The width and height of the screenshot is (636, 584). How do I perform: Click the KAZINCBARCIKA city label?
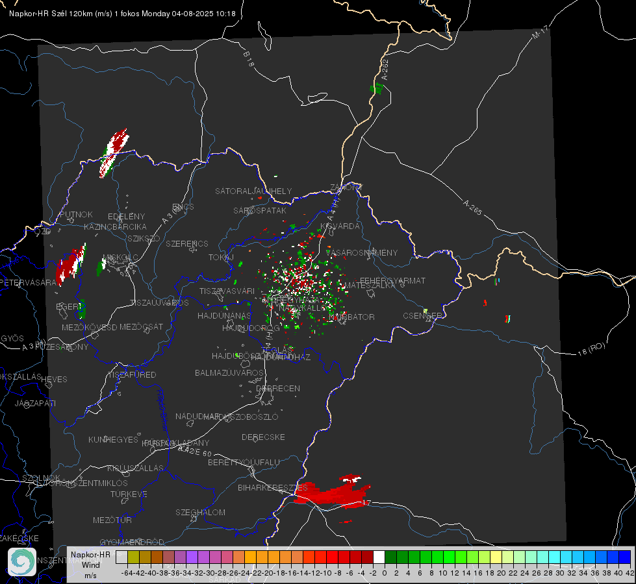pyautogui.click(x=115, y=227)
